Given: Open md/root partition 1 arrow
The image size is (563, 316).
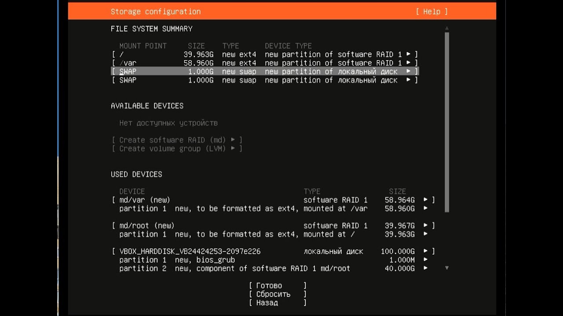Looking at the screenshot, I should click(425, 234).
